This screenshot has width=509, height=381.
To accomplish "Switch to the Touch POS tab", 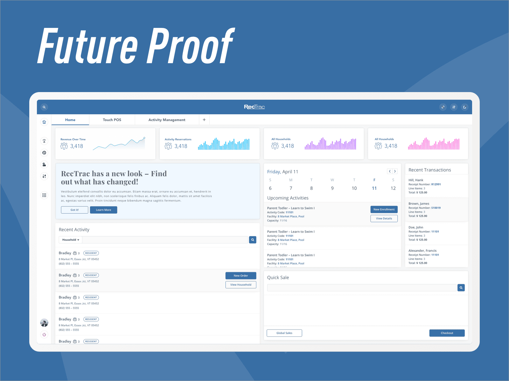I will tap(112, 120).
